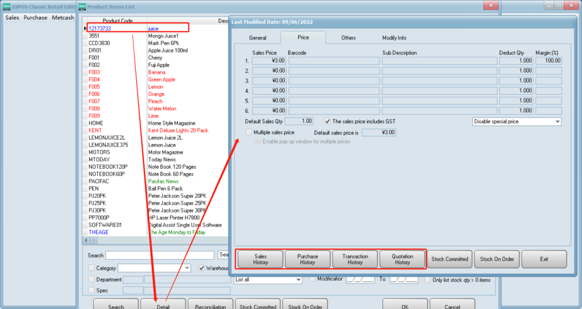
Task: Click the first Sales Price field
Action: pyautogui.click(x=269, y=61)
